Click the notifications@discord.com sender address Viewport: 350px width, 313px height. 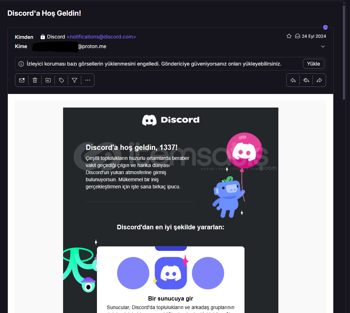point(101,37)
